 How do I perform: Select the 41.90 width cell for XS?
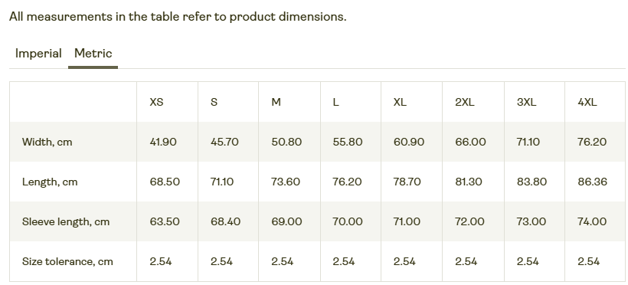click(x=163, y=142)
